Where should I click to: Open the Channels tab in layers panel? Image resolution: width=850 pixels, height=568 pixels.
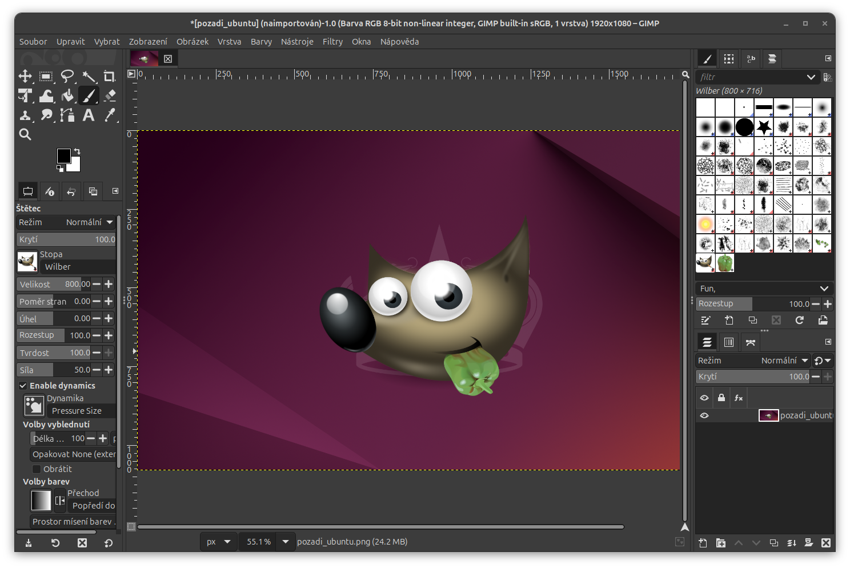point(728,342)
